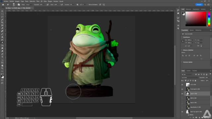Hide the Front Light layer
The image size is (212, 119).
pyautogui.click(x=182, y=89)
